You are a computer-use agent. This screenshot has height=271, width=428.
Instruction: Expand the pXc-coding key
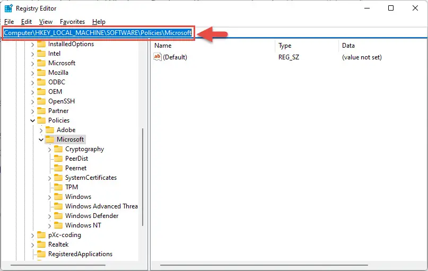click(x=32, y=235)
